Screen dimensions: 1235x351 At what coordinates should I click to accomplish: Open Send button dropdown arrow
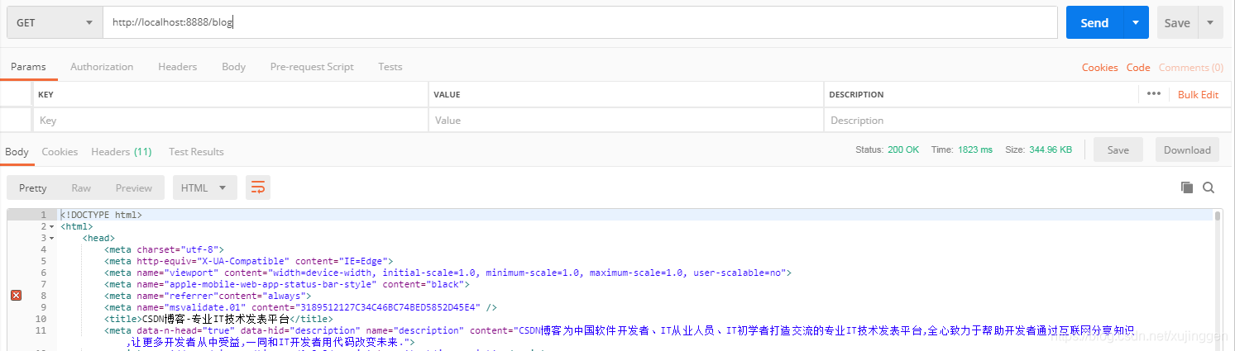tap(1136, 23)
